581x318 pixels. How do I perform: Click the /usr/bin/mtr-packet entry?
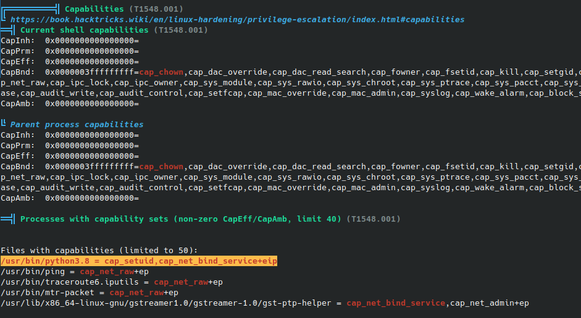(x=90, y=293)
